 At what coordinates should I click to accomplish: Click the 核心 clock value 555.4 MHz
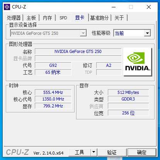pyautogui.click(x=53, y=92)
